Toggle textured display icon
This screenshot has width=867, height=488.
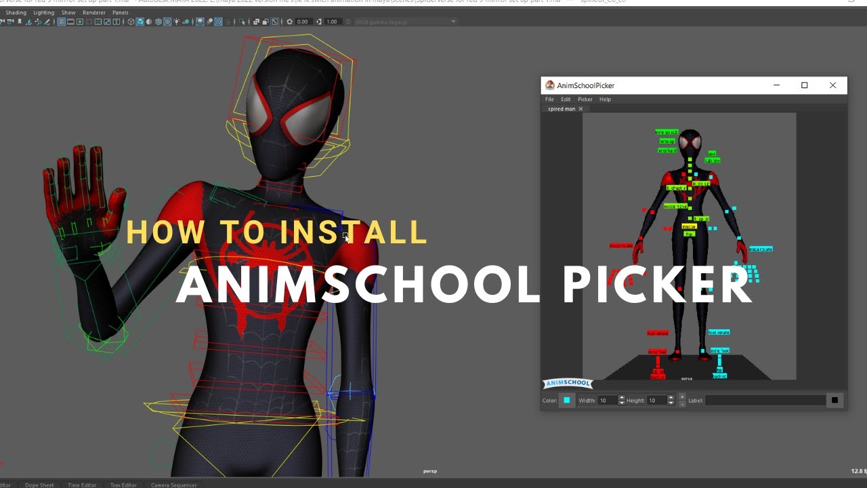point(167,22)
